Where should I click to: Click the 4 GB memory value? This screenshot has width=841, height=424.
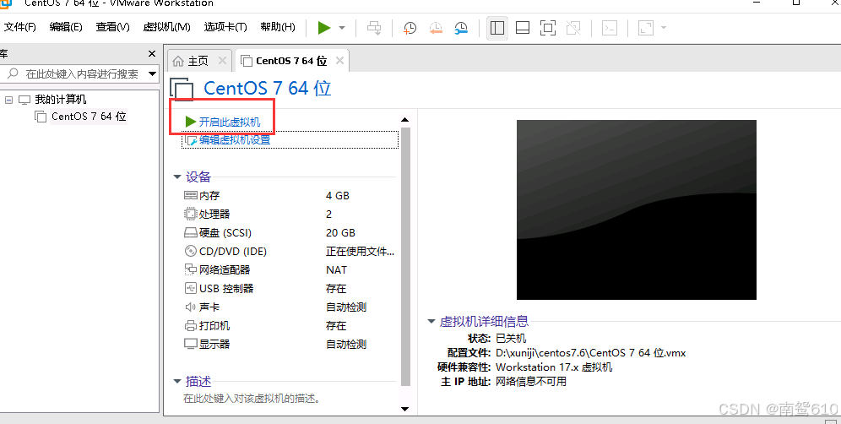[338, 196]
